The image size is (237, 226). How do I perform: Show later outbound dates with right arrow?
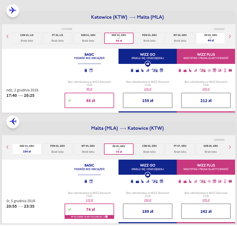pos(230,36)
